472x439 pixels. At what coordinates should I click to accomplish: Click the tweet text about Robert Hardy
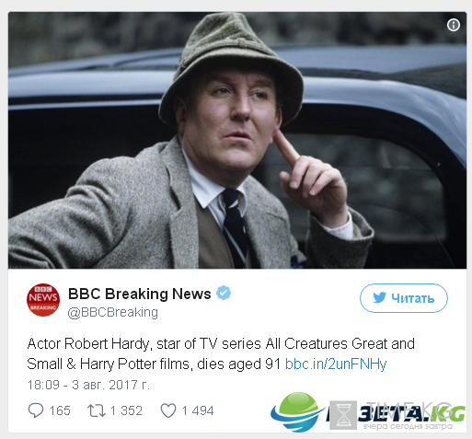click(x=221, y=353)
